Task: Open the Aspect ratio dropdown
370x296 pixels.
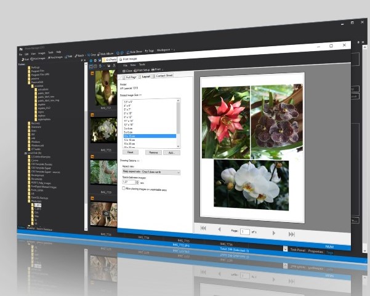Action: pos(151,172)
